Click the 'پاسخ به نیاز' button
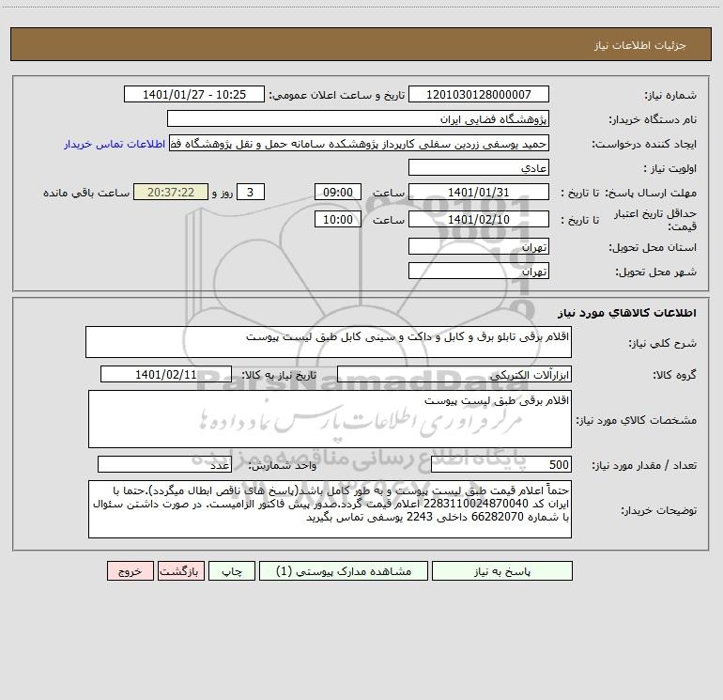This screenshot has height=700, width=723. [x=502, y=570]
